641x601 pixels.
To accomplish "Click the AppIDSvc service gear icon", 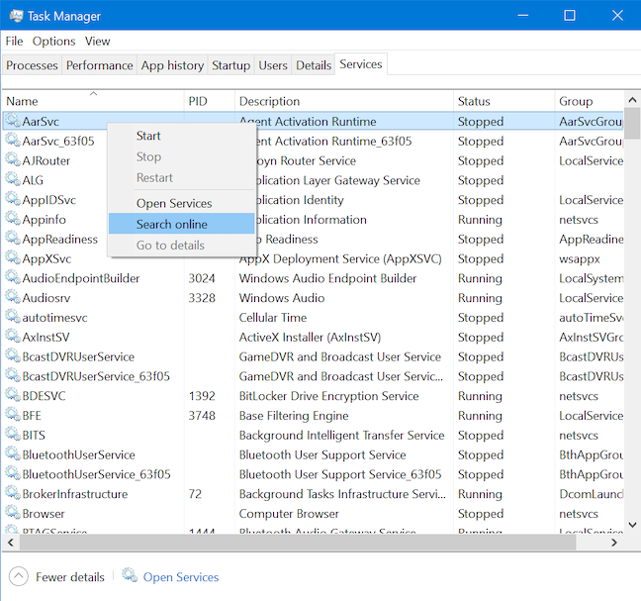I will (x=13, y=199).
